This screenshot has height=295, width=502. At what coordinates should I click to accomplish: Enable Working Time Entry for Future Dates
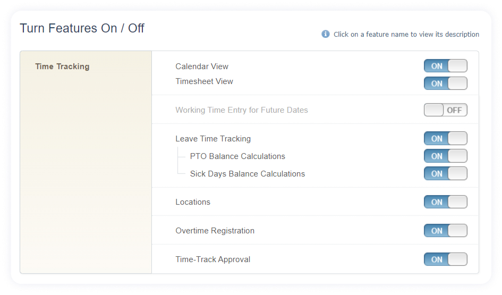pyautogui.click(x=445, y=110)
